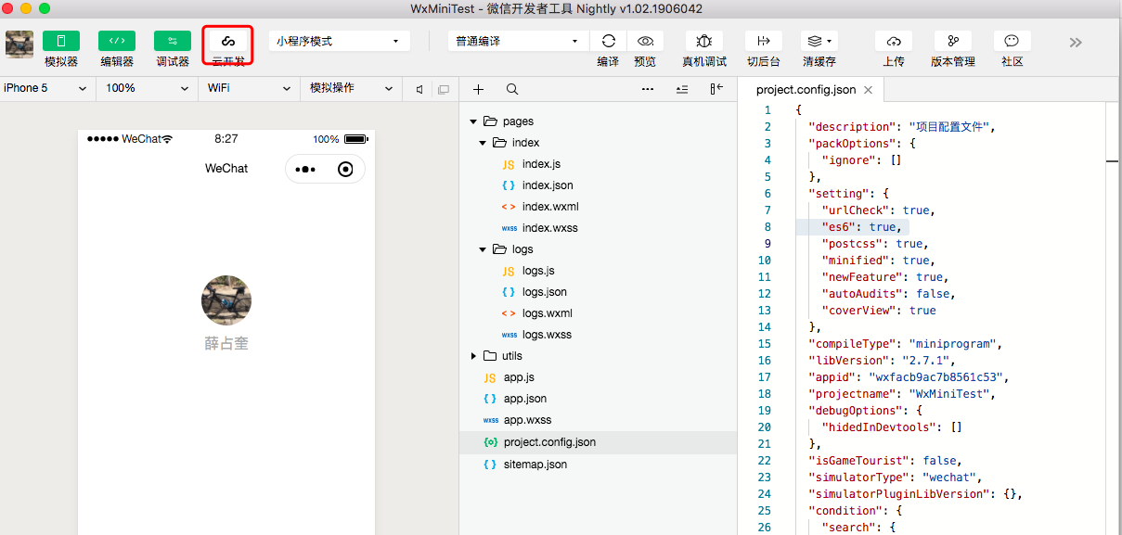This screenshot has height=535, width=1122.
Task: Click the "es6": true code line
Action: tap(860, 227)
